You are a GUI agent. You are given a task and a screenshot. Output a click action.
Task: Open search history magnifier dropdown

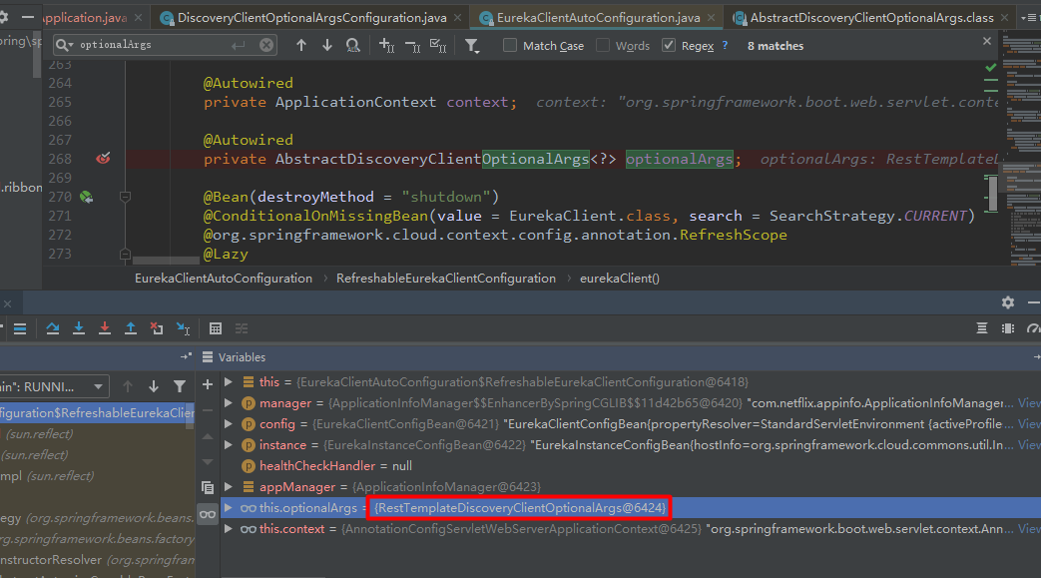point(65,45)
